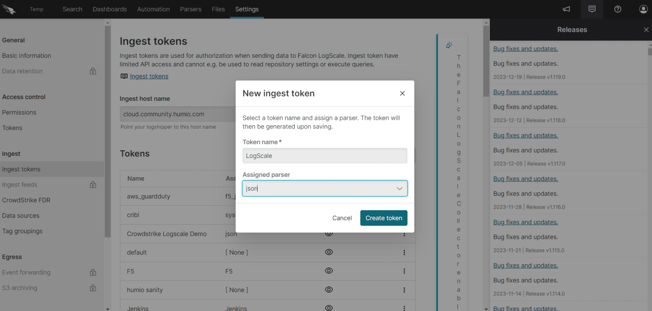Open the help question mark icon
Screen dimensions: 652x311
pos(618,9)
